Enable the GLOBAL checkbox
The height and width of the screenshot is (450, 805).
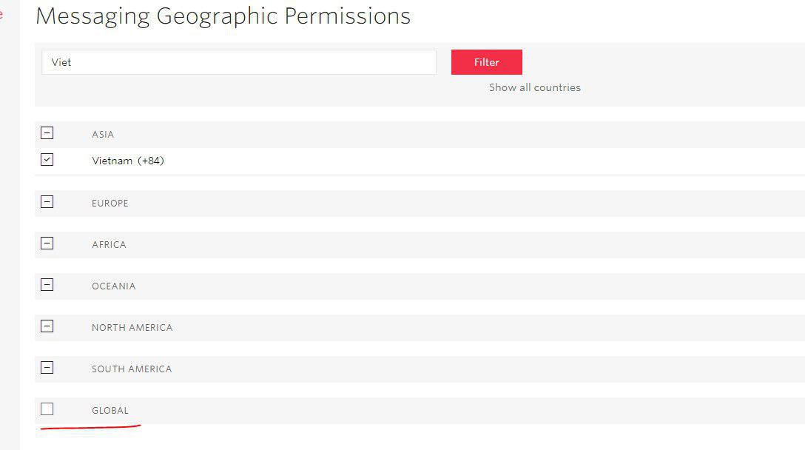(47, 409)
